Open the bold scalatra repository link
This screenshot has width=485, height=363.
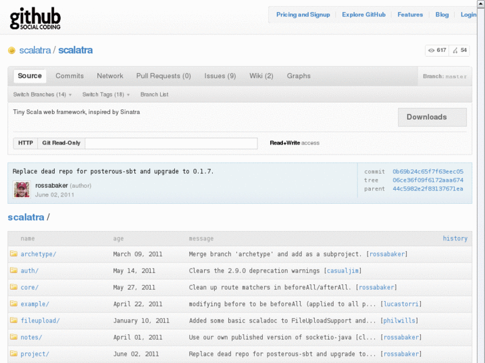click(75, 50)
